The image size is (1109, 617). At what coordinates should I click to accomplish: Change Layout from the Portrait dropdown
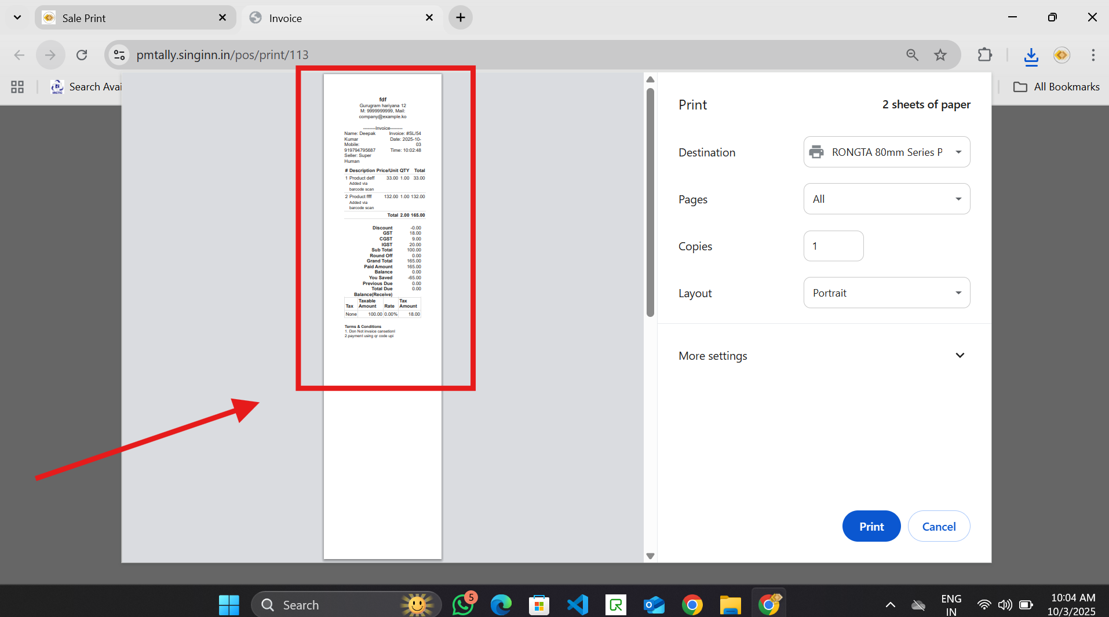click(887, 293)
